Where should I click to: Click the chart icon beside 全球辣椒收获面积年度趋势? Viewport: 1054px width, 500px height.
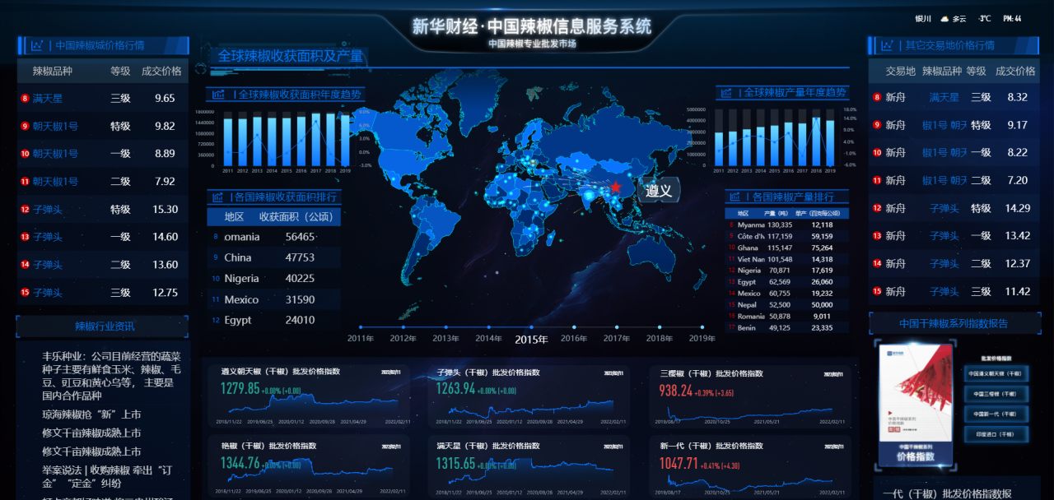click(x=219, y=95)
